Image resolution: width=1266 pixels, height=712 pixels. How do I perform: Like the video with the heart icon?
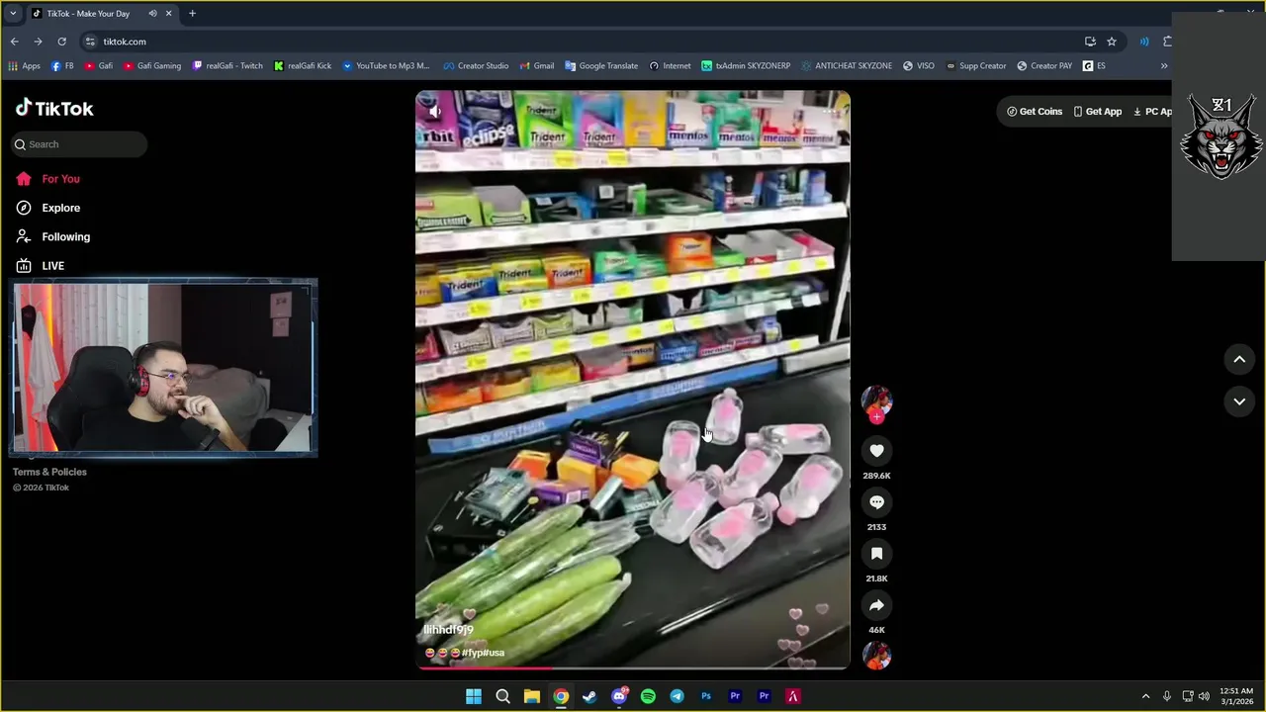coord(876,451)
